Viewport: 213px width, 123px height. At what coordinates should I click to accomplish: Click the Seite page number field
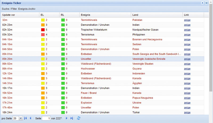46,118
